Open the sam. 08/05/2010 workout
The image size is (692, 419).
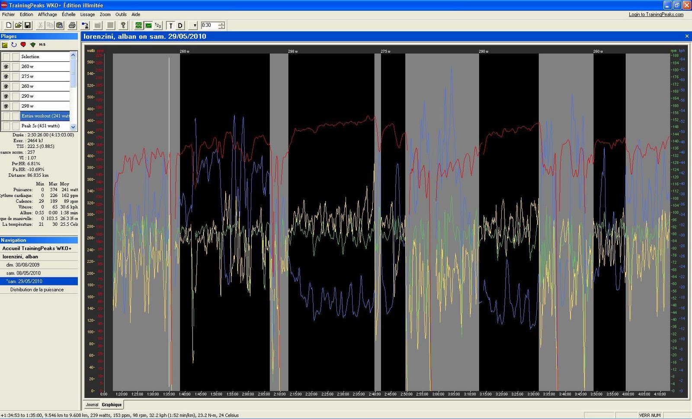point(23,273)
